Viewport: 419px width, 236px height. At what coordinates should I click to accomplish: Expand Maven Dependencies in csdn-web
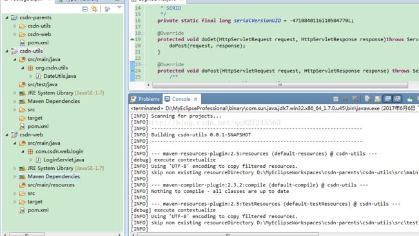pos(15,177)
